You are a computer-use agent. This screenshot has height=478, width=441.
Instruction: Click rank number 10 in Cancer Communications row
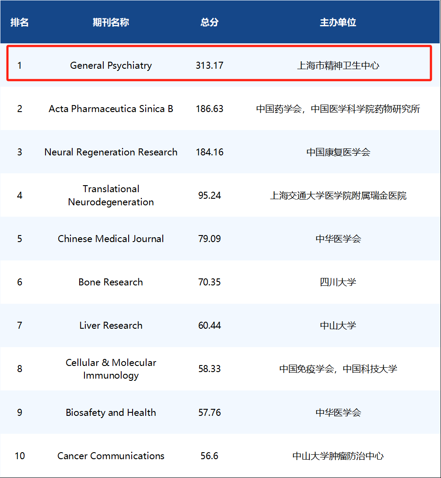[20, 456]
